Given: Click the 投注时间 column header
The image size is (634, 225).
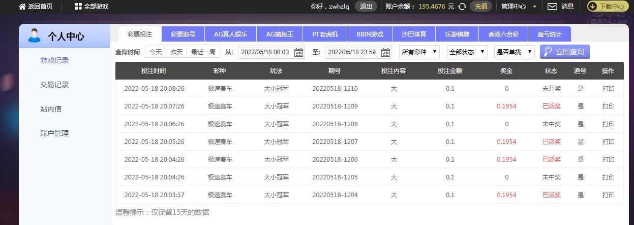Looking at the screenshot, I should coord(154,71).
